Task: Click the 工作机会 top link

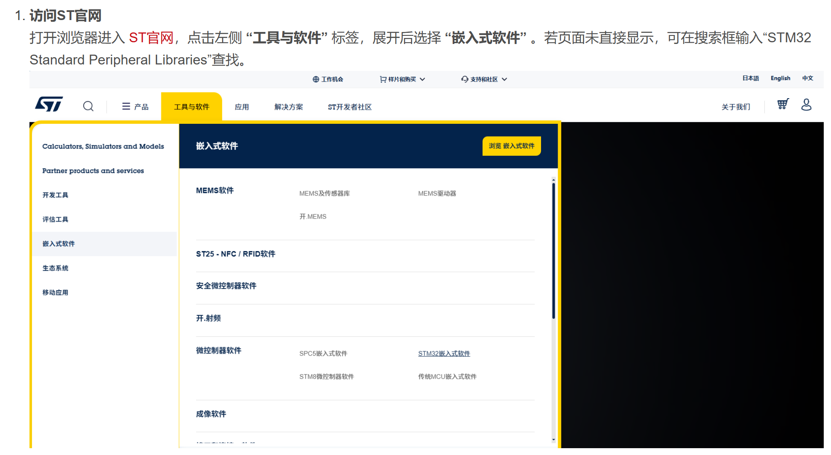Action: click(332, 79)
